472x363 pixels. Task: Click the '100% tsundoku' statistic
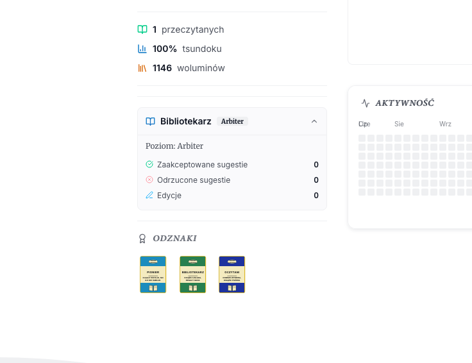[x=180, y=49]
